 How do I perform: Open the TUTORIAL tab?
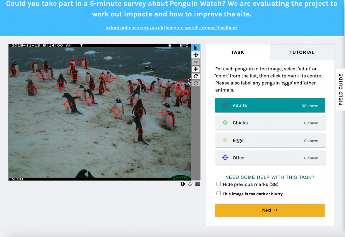(x=302, y=52)
